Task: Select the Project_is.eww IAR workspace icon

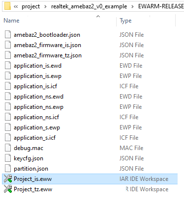Action: pos(8,178)
